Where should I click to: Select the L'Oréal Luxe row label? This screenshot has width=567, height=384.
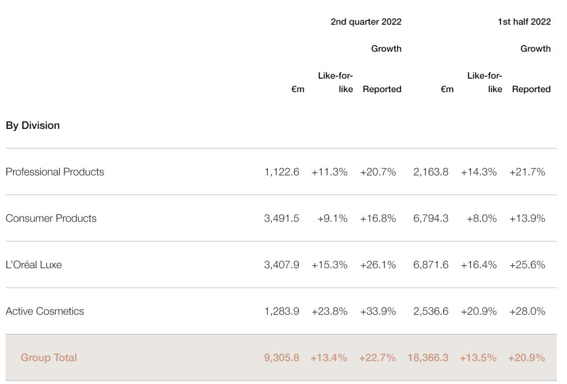coord(34,265)
